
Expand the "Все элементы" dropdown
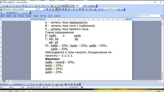pos(12,13)
